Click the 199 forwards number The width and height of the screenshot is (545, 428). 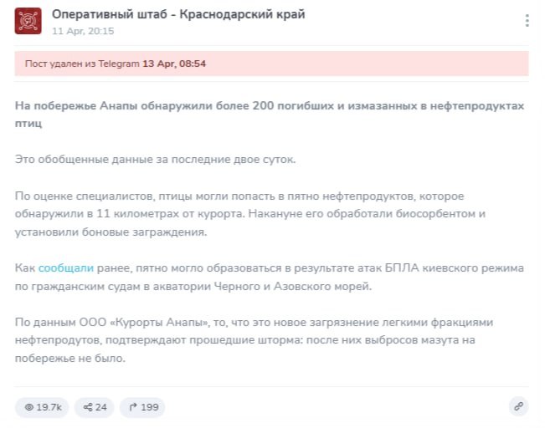pos(149,407)
